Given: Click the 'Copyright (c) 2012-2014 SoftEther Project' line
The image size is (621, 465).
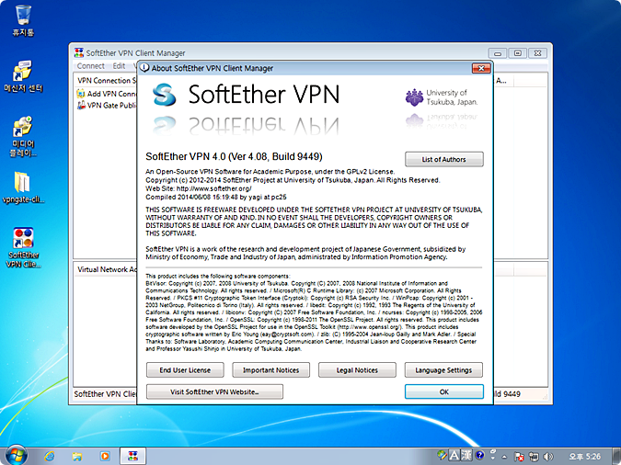Looking at the screenshot, I should tap(293, 180).
